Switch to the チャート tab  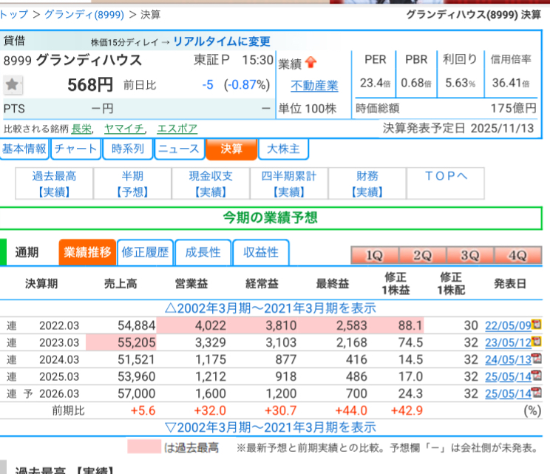pos(75,149)
